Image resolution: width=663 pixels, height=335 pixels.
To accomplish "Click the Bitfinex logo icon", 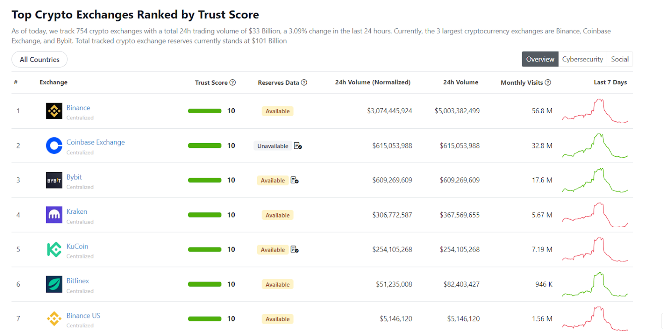I will tap(54, 284).
